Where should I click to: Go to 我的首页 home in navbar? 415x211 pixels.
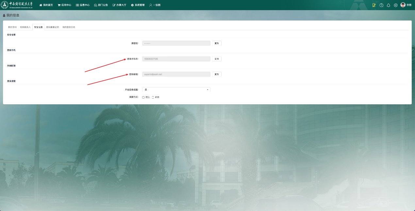point(46,5)
